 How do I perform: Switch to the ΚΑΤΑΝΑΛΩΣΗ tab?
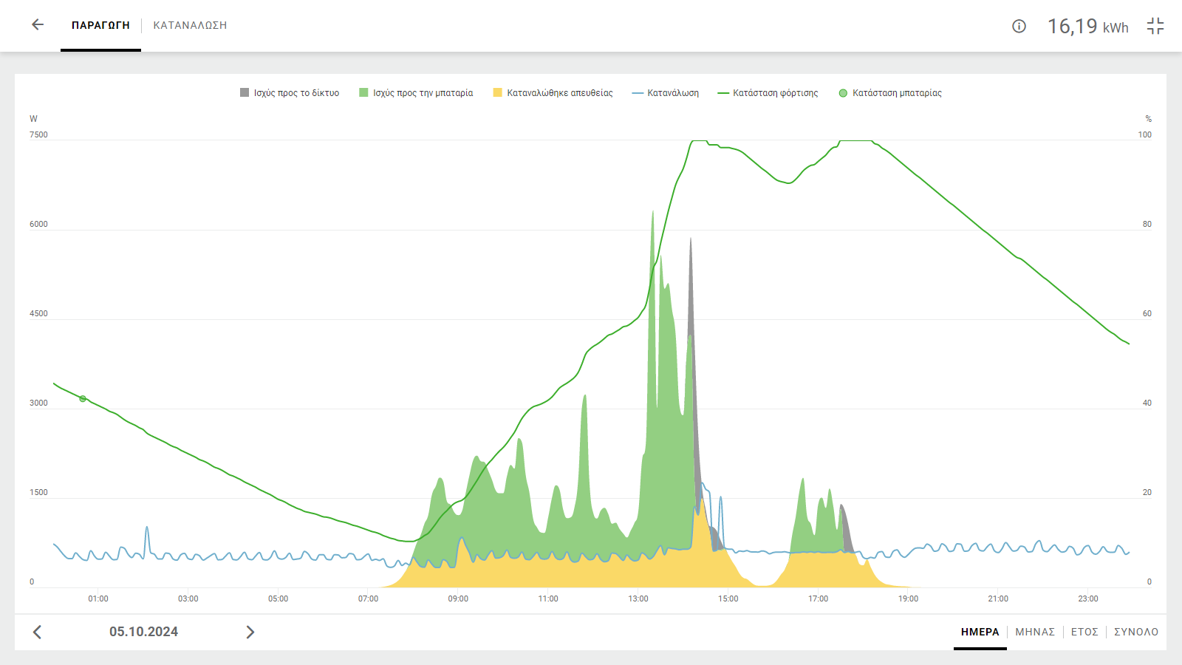pos(190,25)
